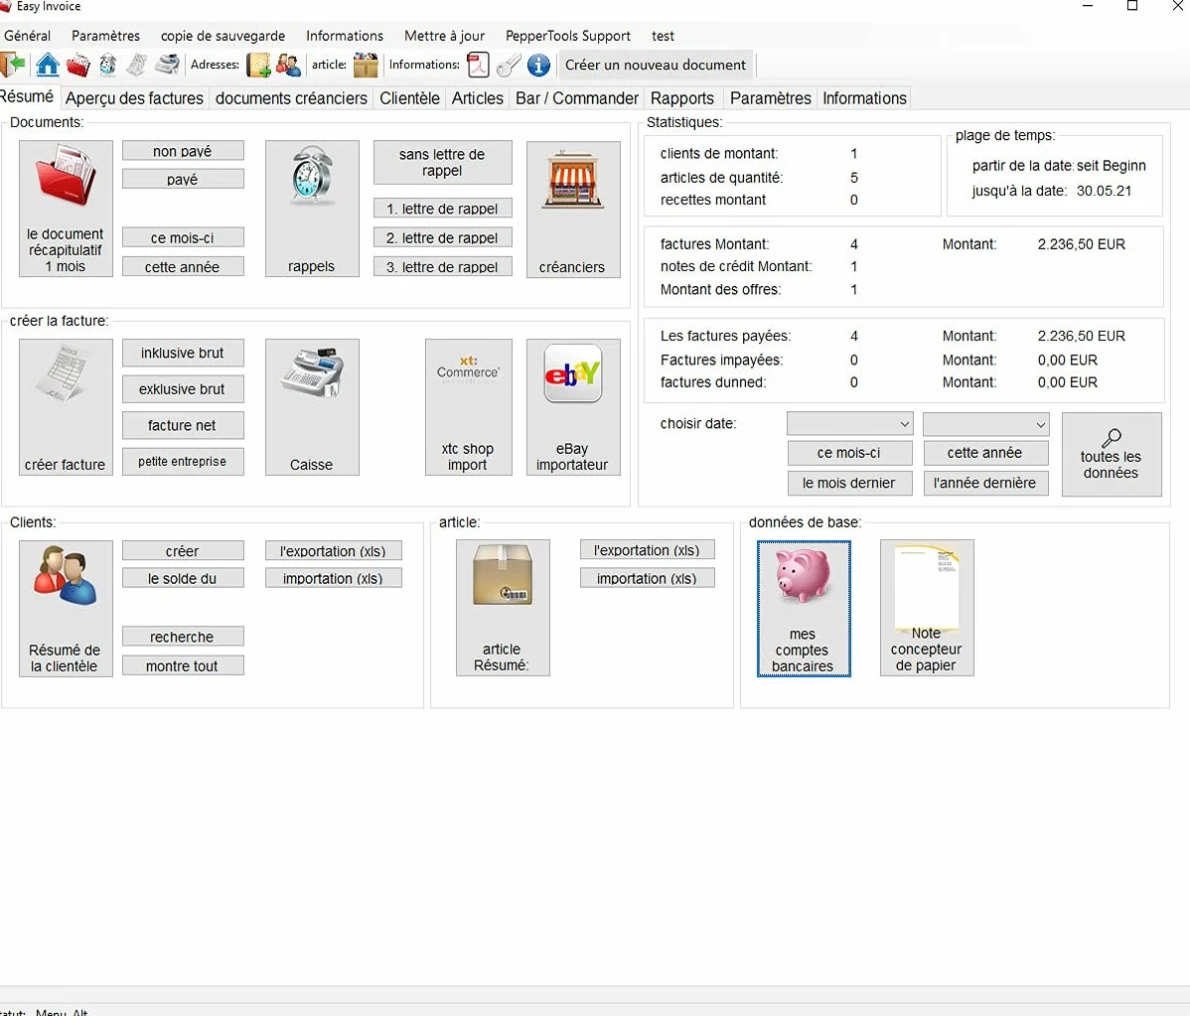Click the xtc shop import tile

(x=468, y=407)
